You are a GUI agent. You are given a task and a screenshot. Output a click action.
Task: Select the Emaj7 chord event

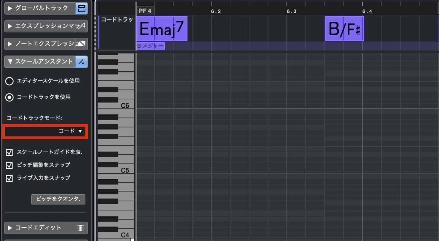click(162, 29)
